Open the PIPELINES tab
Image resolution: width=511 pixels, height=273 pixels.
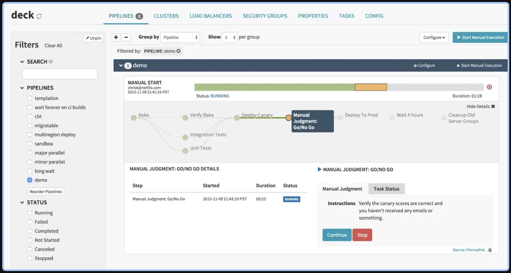(x=126, y=16)
